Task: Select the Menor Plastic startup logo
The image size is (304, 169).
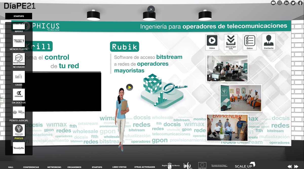Action: [x=19, y=41]
